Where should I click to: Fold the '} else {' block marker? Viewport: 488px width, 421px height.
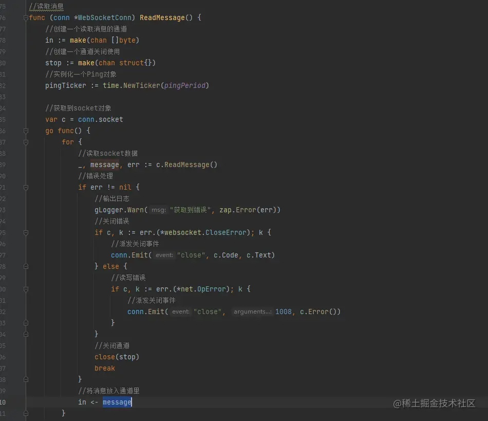[x=26, y=267]
